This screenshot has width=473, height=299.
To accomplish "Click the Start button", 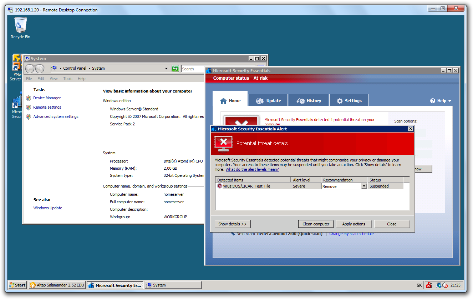I will click(17, 285).
